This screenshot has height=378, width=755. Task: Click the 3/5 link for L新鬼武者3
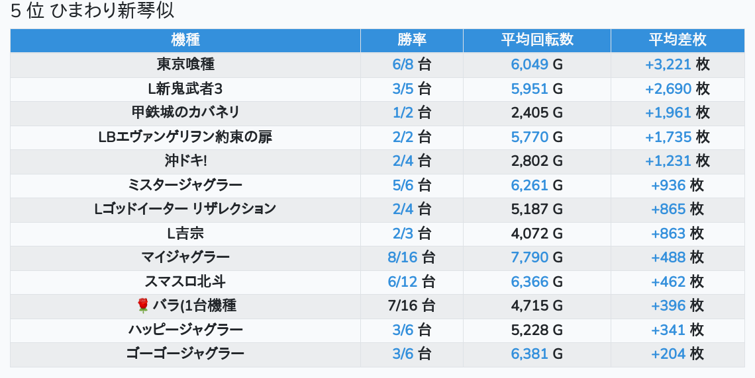point(403,89)
